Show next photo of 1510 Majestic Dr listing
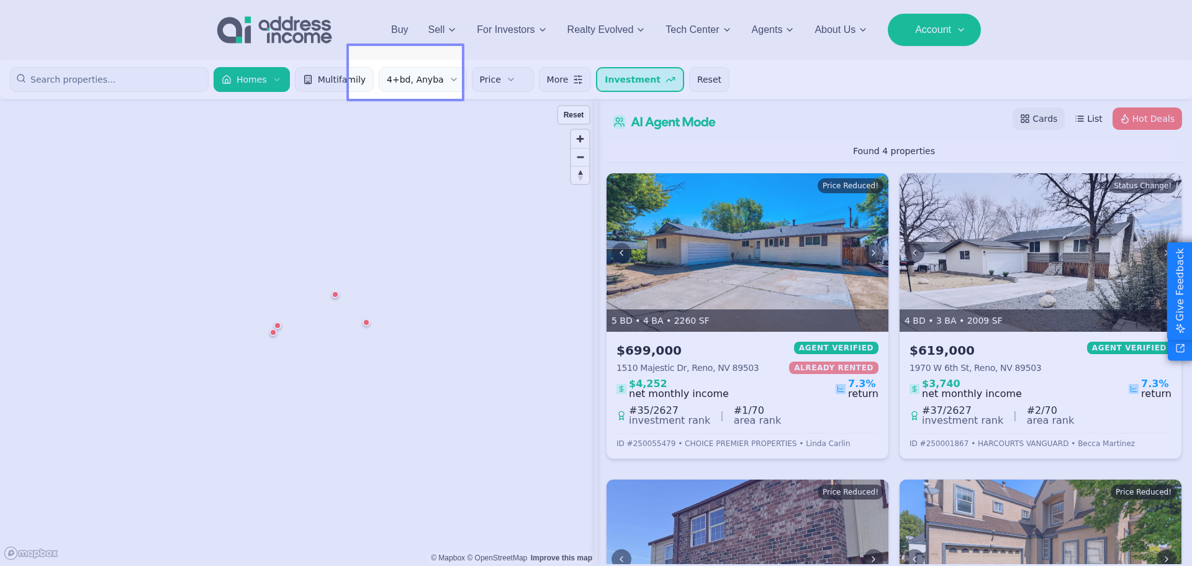 (873, 253)
